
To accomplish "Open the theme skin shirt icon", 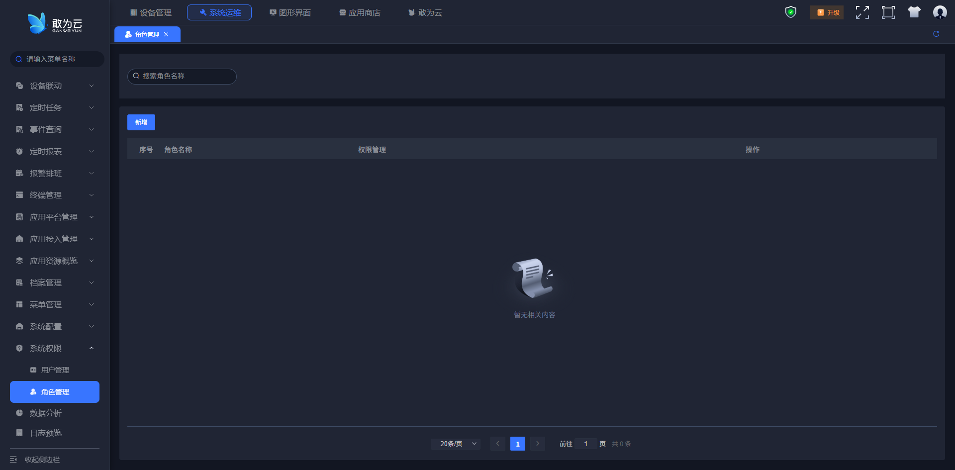I will point(914,12).
